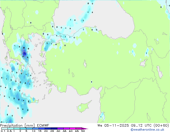This screenshot has width=170, height=132.
Task: Click the 'We 05-11-2025' date text
Action: [113, 126]
